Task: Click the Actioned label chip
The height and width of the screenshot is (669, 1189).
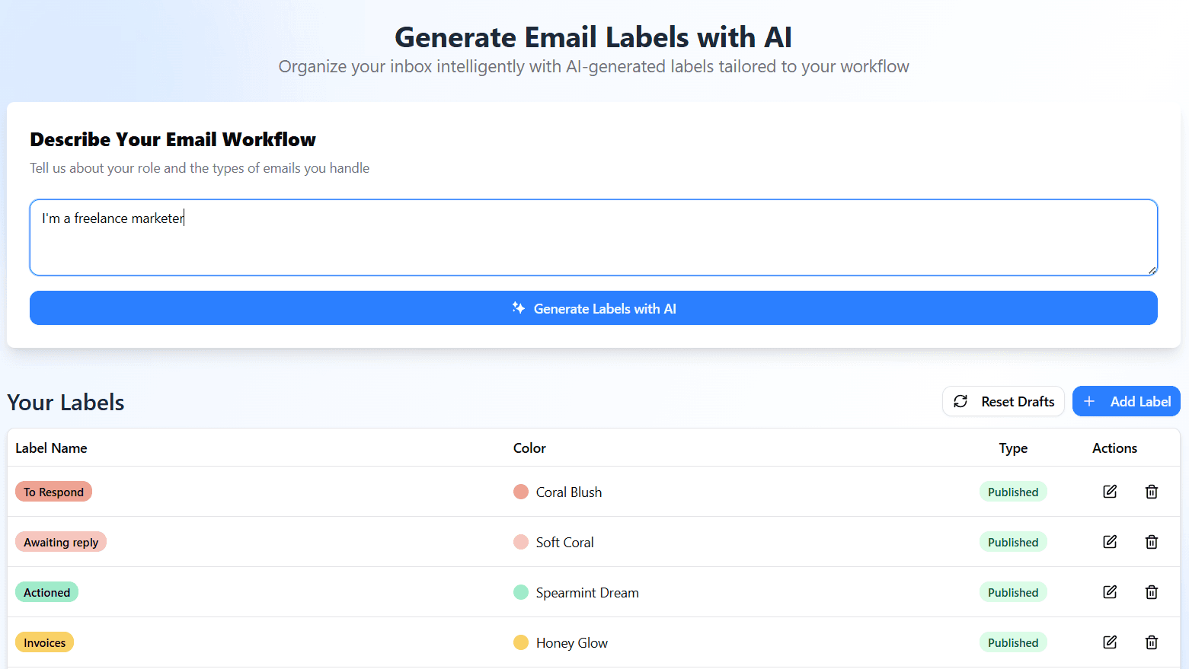Action: (46, 592)
